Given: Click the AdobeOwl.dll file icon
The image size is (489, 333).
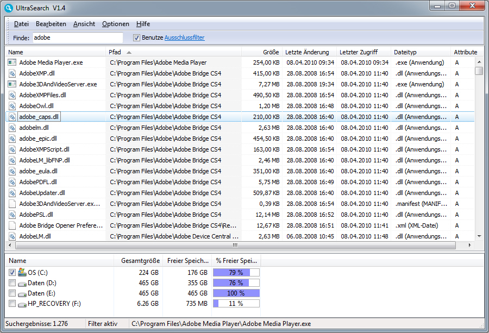Looking at the screenshot, I should (x=12, y=106).
